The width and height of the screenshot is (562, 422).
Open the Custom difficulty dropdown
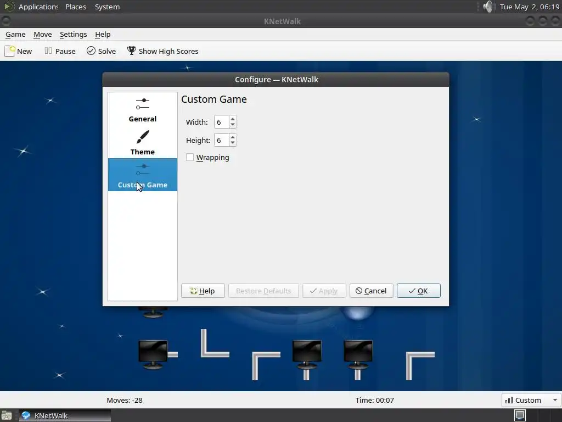531,400
